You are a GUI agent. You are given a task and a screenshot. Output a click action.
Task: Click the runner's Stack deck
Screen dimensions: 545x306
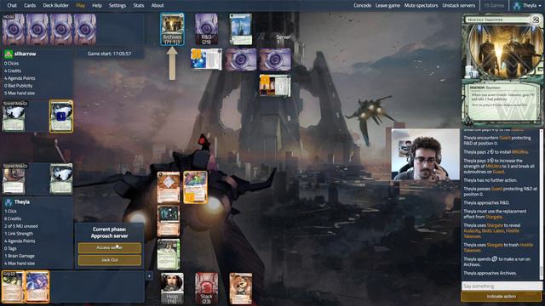[x=206, y=288]
